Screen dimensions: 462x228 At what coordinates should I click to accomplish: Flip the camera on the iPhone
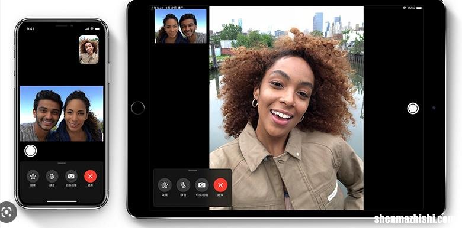(71, 176)
